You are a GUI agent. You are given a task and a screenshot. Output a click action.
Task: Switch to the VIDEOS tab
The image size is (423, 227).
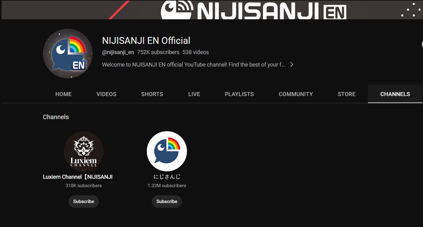106,94
